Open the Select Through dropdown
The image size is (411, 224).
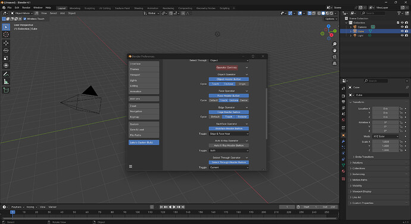coord(229,61)
